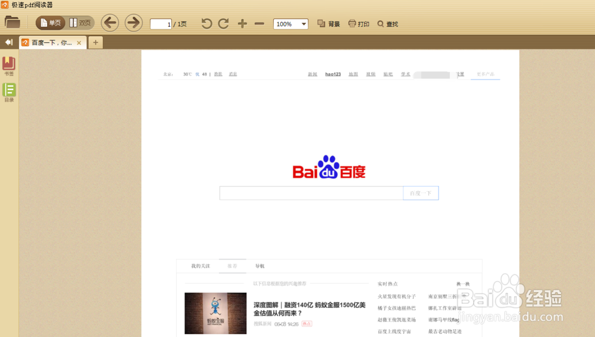Click the hao123 link
This screenshot has width=595, height=337.
pyautogui.click(x=333, y=74)
